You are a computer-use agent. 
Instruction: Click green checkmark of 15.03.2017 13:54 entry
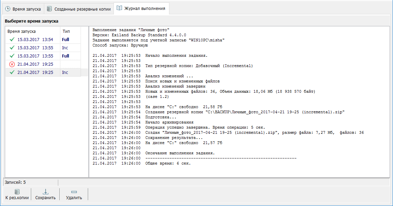[12, 39]
